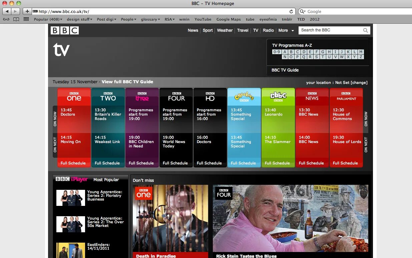412x258 pixels.
Task: Open Death in Paradise promo image
Action: pos(170,219)
